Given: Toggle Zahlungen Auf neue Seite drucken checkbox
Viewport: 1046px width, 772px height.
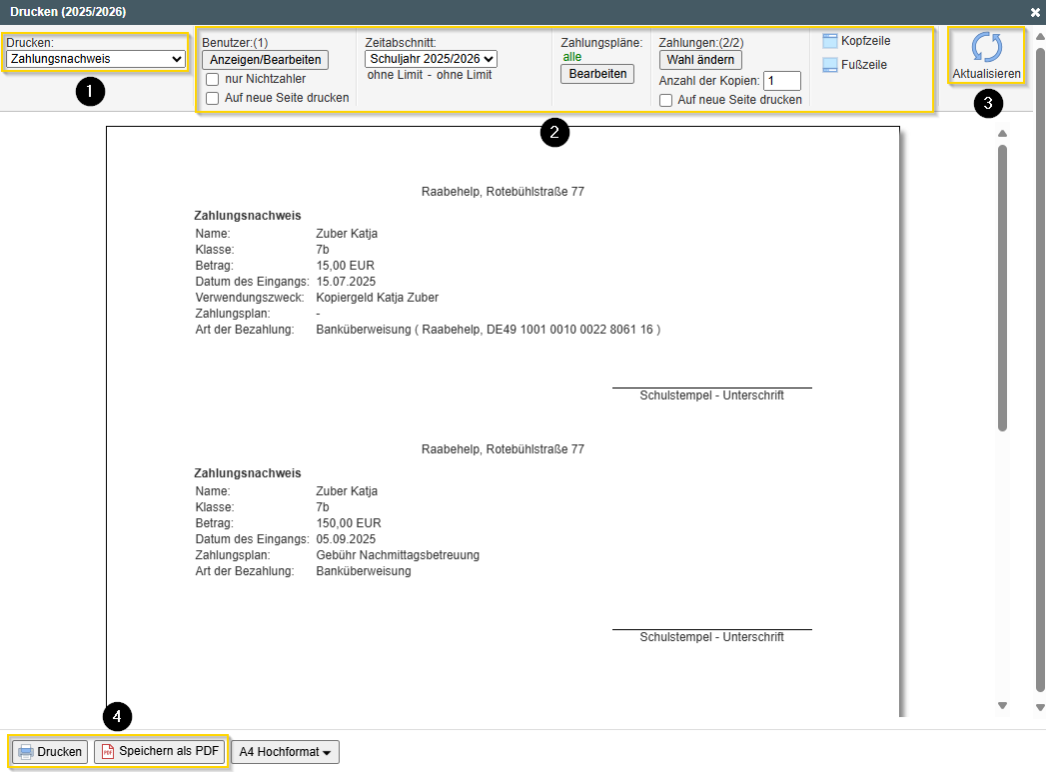Looking at the screenshot, I should click(x=666, y=100).
